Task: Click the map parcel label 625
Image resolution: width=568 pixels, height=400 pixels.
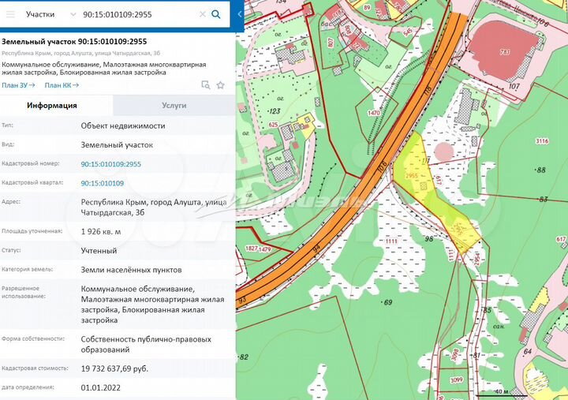Action: 273,125
